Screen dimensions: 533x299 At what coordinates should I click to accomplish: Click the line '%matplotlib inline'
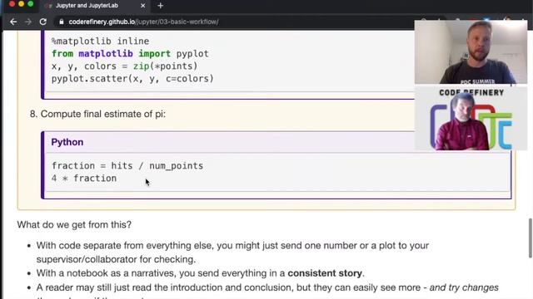coord(100,41)
